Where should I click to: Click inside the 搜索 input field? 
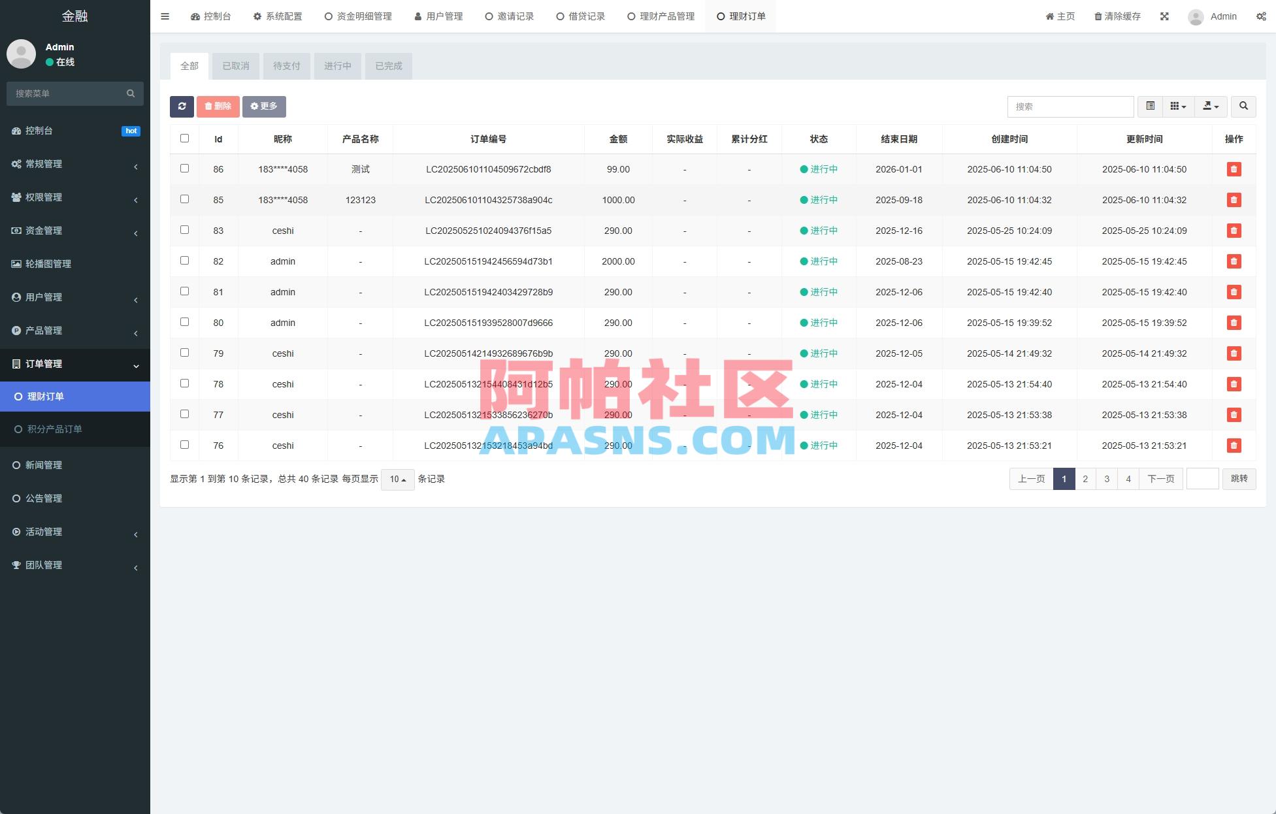[x=1070, y=106]
